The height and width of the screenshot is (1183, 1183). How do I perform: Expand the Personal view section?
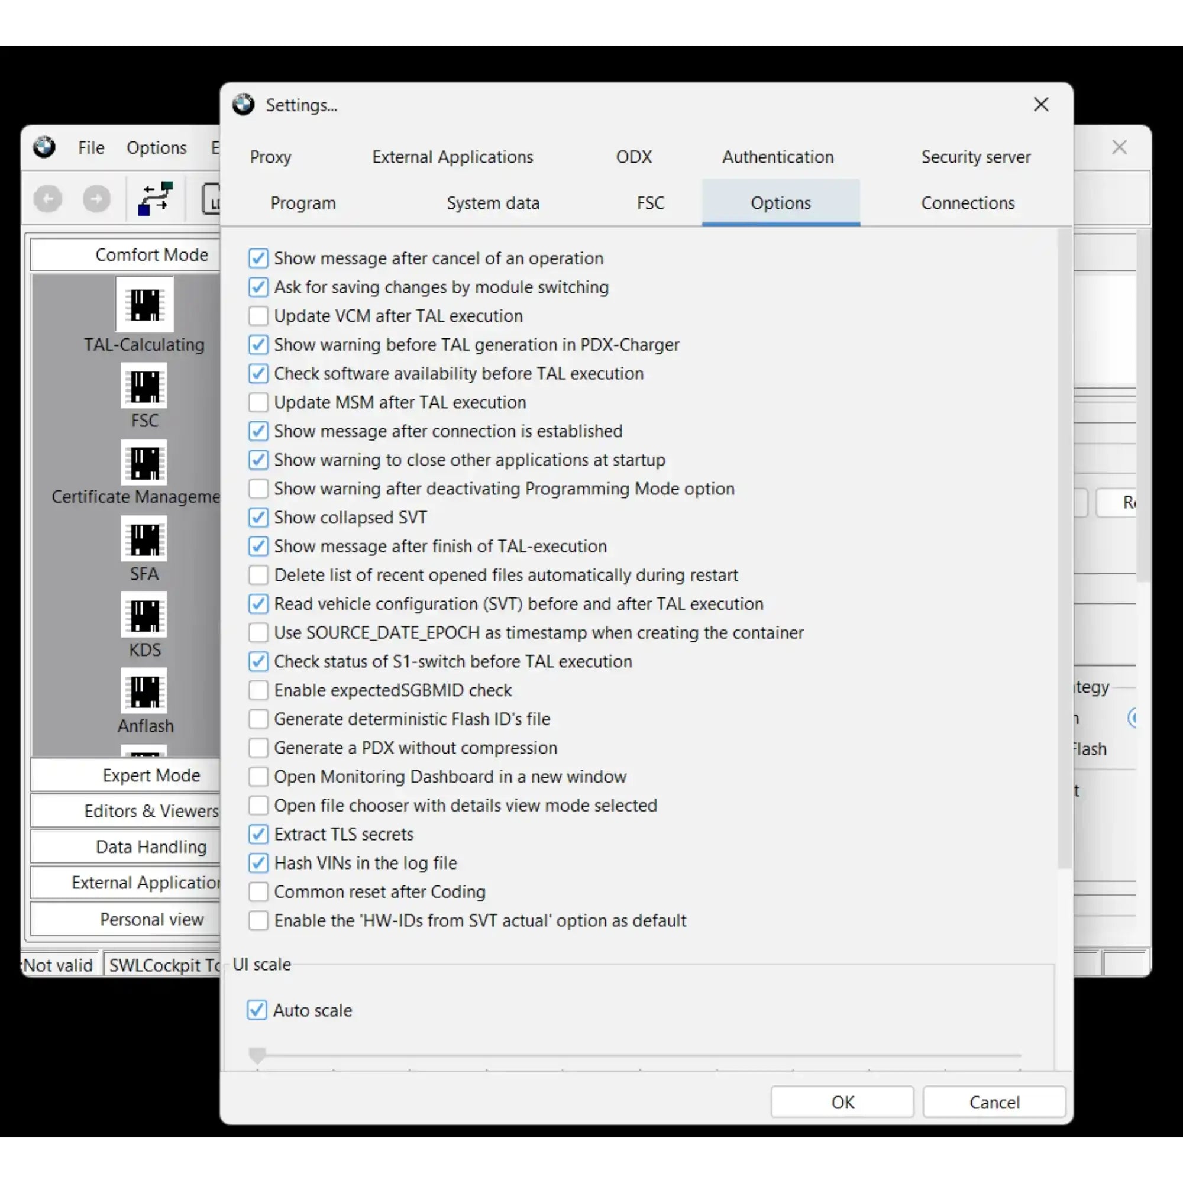[x=125, y=919]
